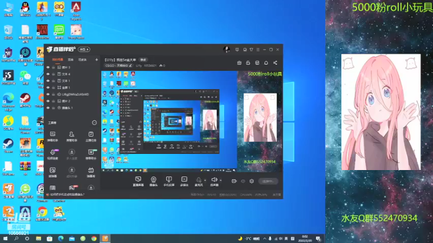
Task: Switch to the third scene tab
Action: pos(83,60)
